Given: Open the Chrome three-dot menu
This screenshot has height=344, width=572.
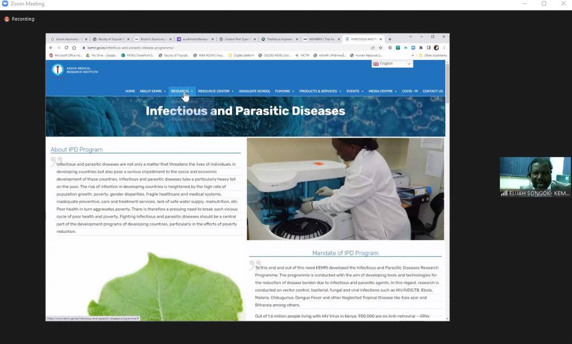Looking at the screenshot, I should [x=444, y=48].
